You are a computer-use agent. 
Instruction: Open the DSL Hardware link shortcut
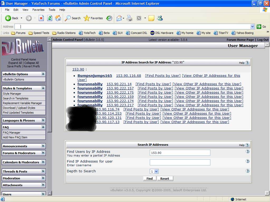(x=162, y=33)
